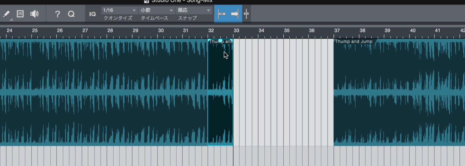Screen dimensions: 465x166
Task: Select the 'Thump and Jump' audio event at bar 37
Action: point(399,92)
